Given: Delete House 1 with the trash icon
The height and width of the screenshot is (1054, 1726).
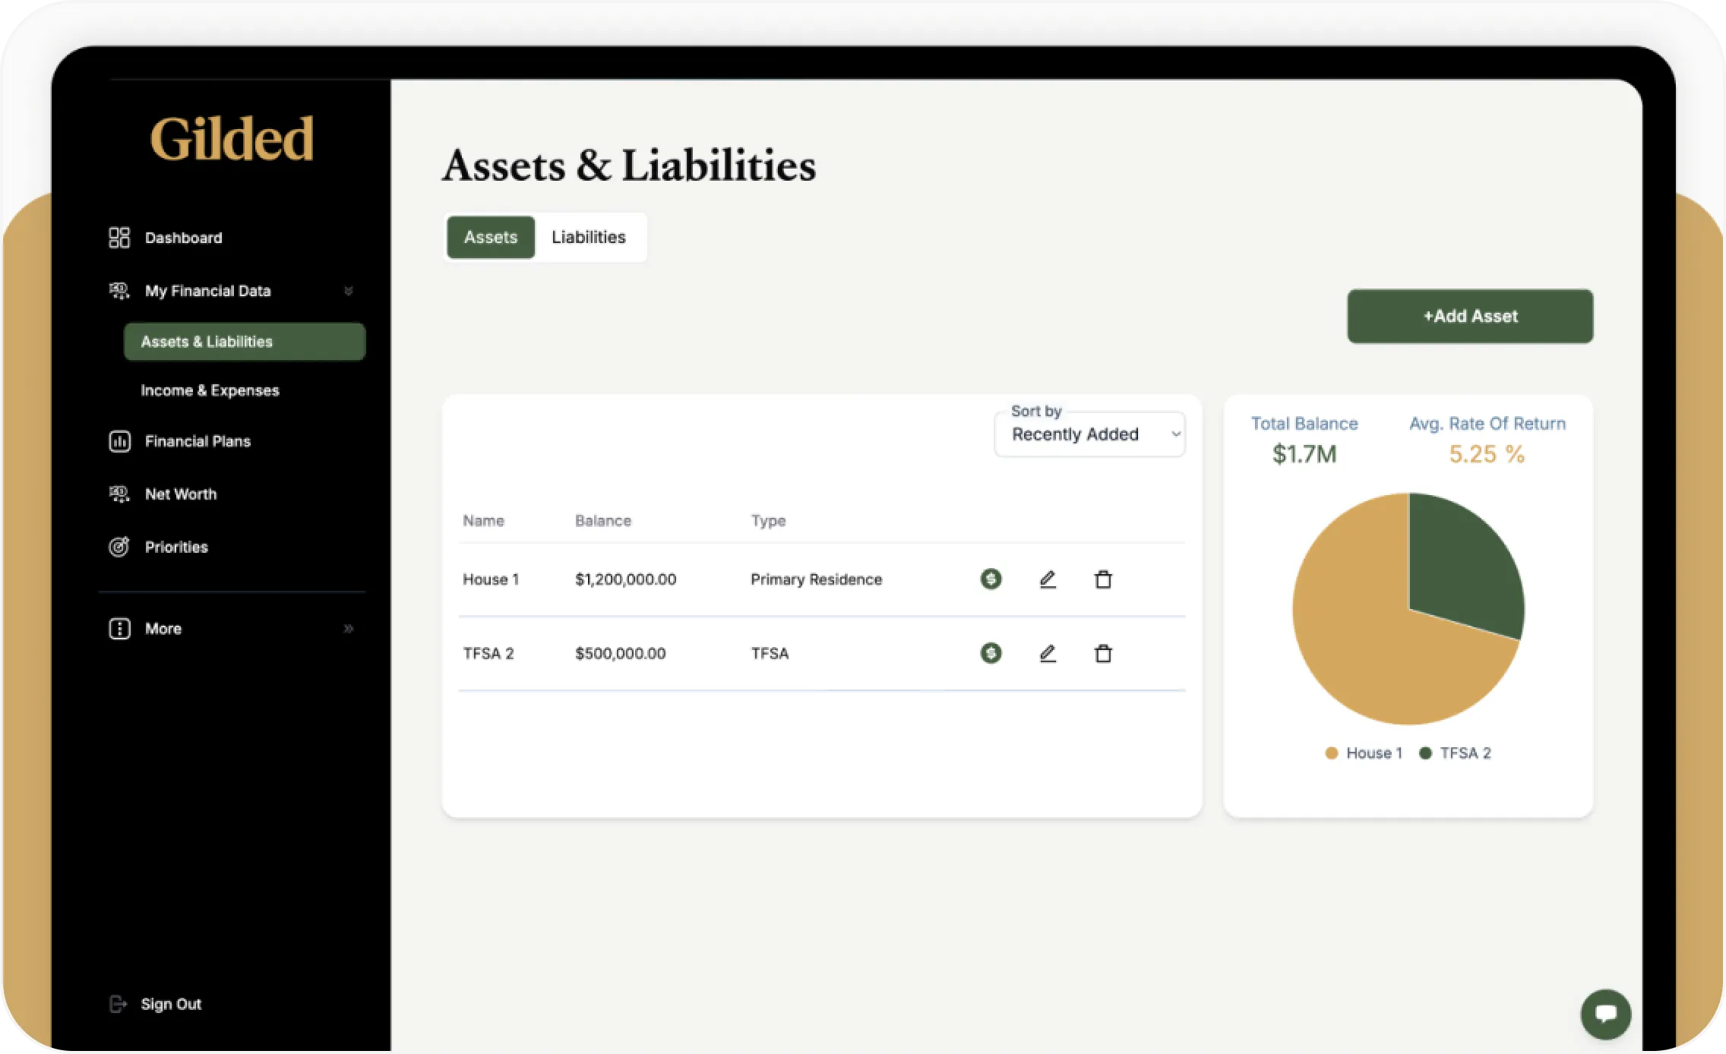Looking at the screenshot, I should click(1103, 579).
